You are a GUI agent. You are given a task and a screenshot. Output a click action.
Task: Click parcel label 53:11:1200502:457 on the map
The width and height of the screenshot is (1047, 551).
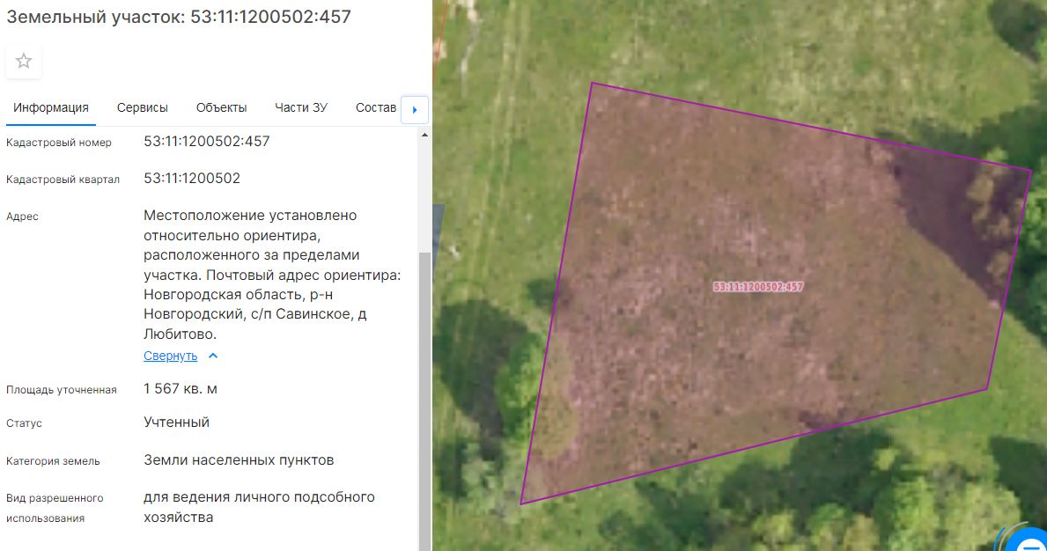(758, 287)
